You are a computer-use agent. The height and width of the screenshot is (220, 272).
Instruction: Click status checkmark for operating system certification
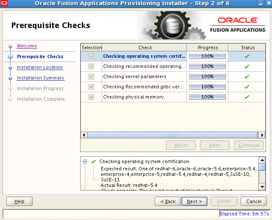point(247,56)
